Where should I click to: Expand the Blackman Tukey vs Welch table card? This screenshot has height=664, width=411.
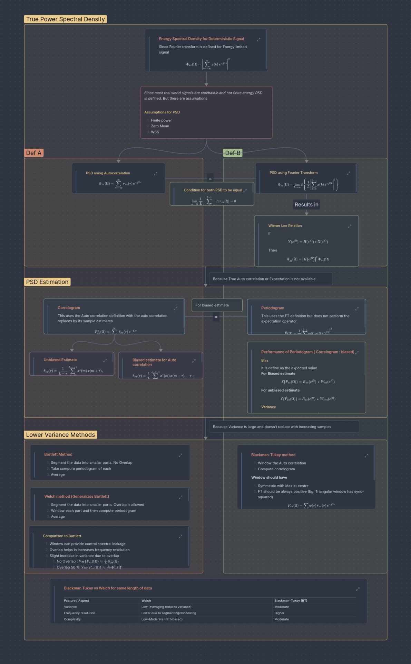tap(358, 589)
